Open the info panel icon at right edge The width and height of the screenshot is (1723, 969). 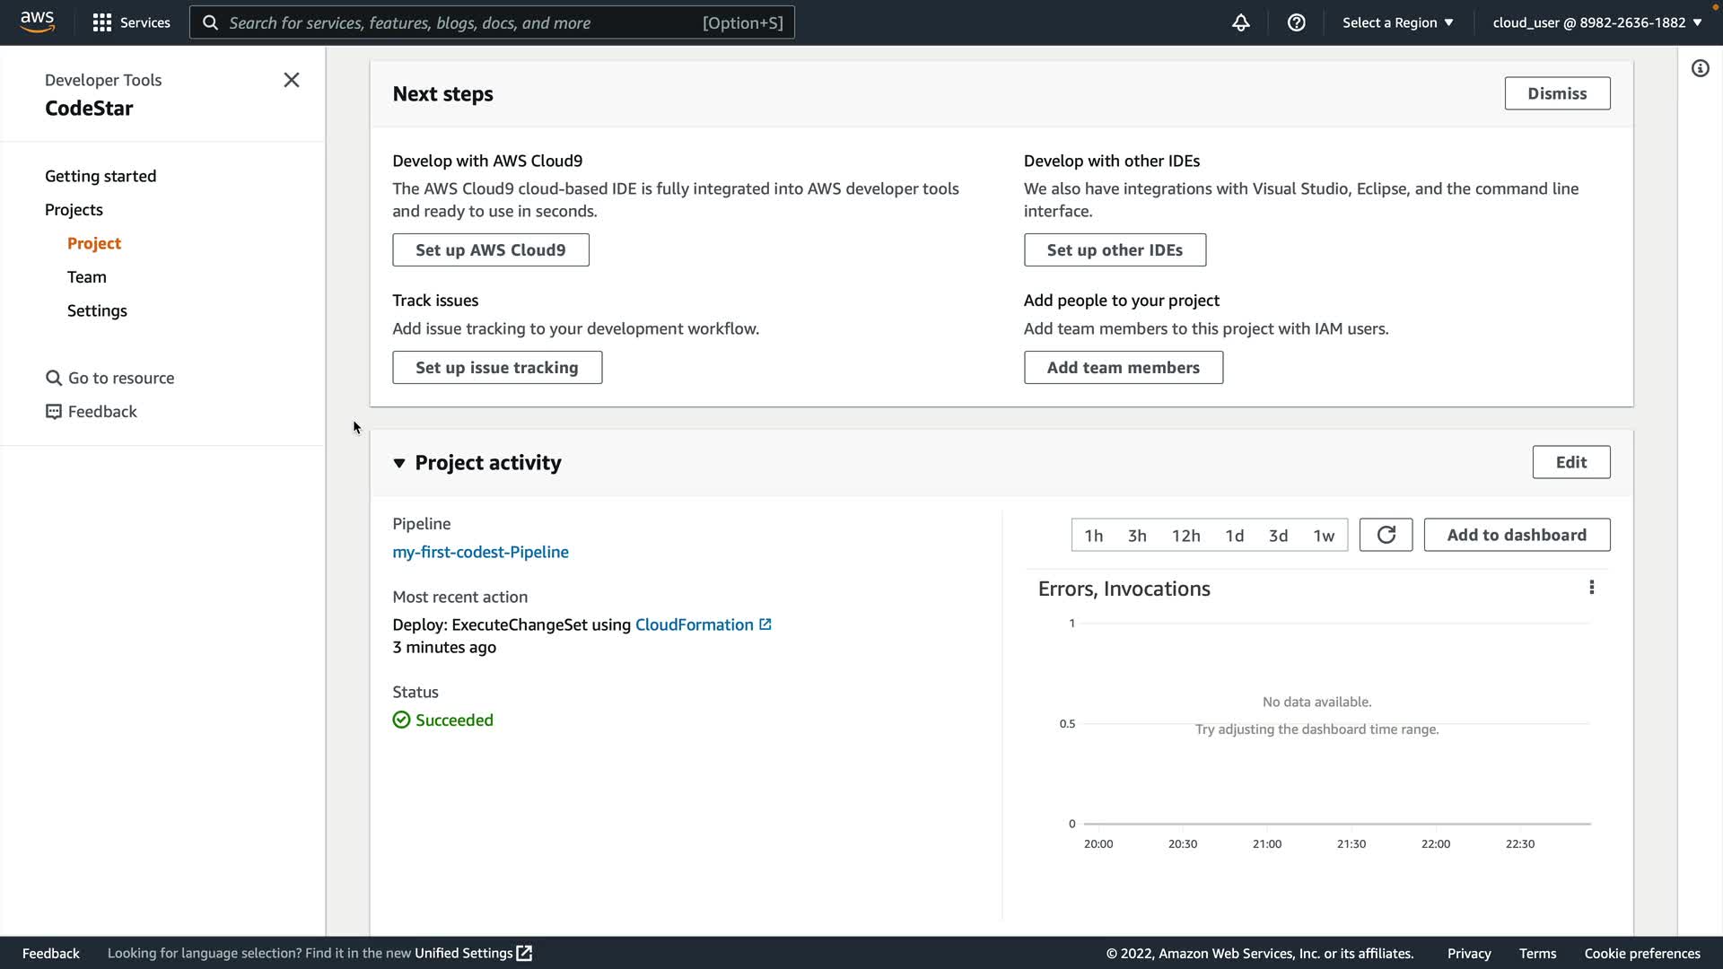click(1700, 68)
